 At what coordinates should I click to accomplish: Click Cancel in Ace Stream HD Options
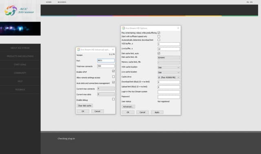142,112
